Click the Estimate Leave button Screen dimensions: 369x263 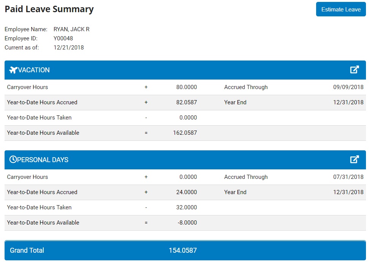coord(340,9)
